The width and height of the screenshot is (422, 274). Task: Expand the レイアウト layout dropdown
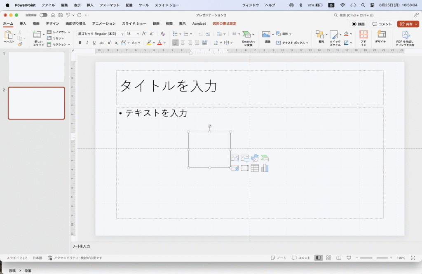pyautogui.click(x=69, y=32)
